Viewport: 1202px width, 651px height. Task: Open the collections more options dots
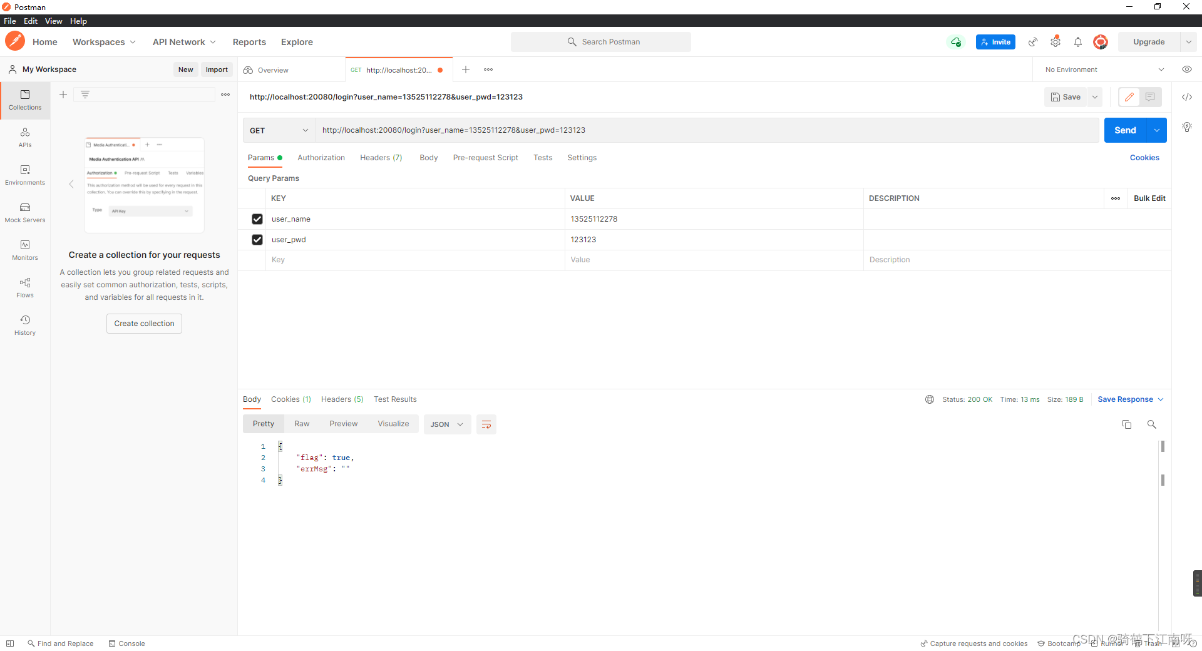coord(225,95)
